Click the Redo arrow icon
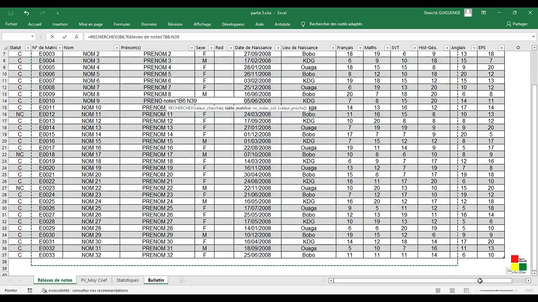Image resolution: width=538 pixels, height=302 pixels. pos(42,13)
